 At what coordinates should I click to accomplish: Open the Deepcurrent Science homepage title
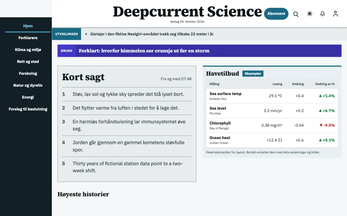coord(187,12)
